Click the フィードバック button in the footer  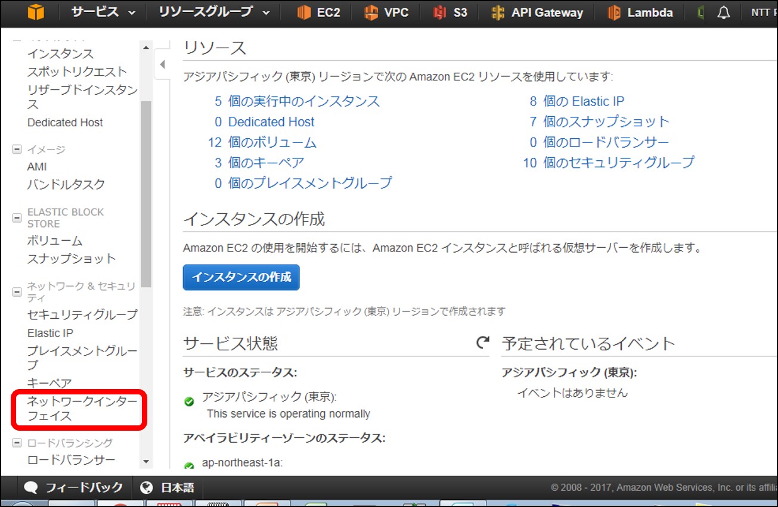pyautogui.click(x=73, y=487)
